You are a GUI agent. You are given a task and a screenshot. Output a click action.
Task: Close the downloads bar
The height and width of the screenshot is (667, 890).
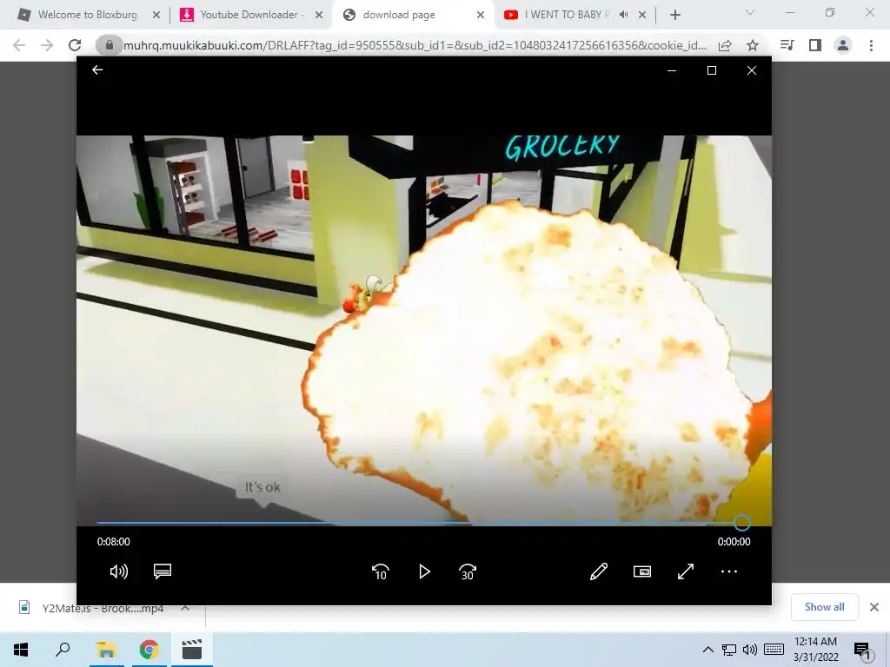[874, 607]
